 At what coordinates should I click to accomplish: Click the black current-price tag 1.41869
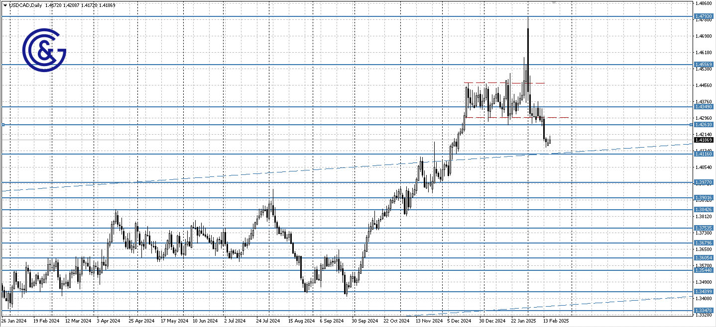[x=705, y=141]
